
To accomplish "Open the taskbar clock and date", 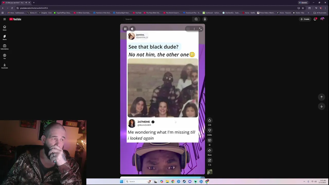I will 323,182.
